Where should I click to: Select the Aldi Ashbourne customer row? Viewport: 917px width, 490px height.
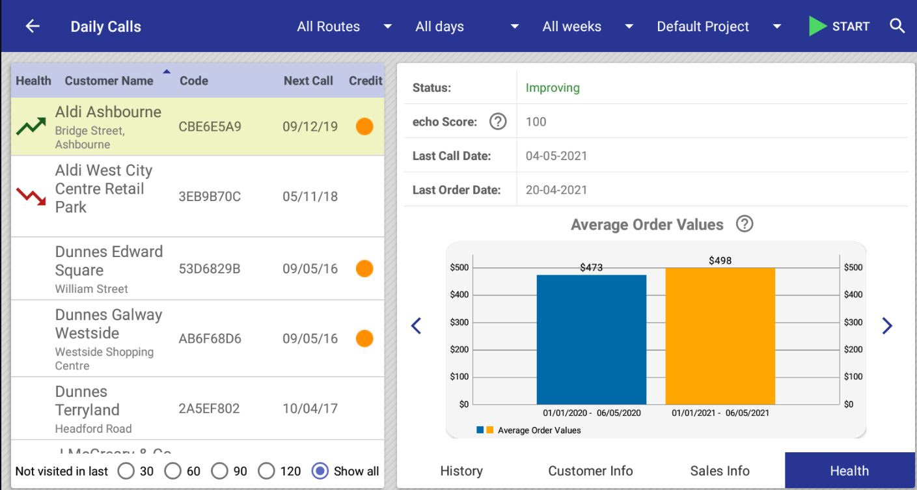click(x=198, y=126)
